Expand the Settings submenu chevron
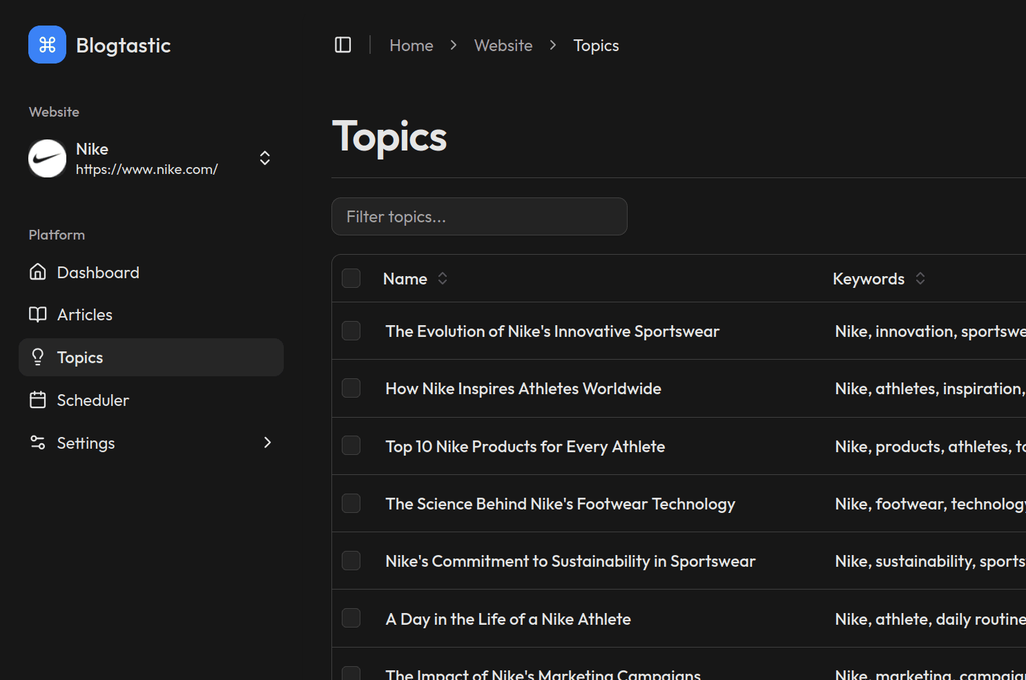Screen dimensions: 1026x680 [267, 443]
